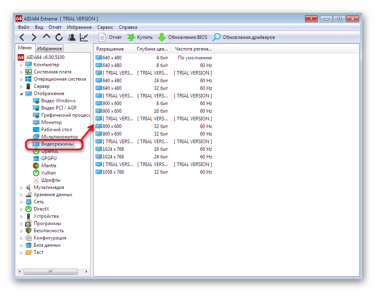Open user changes with the person icon

[x=71, y=37]
